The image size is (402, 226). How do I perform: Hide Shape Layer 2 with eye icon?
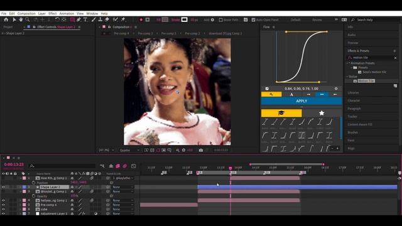(3, 187)
